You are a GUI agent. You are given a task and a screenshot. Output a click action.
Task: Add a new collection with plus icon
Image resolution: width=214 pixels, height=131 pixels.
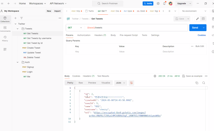click(x=16, y=18)
